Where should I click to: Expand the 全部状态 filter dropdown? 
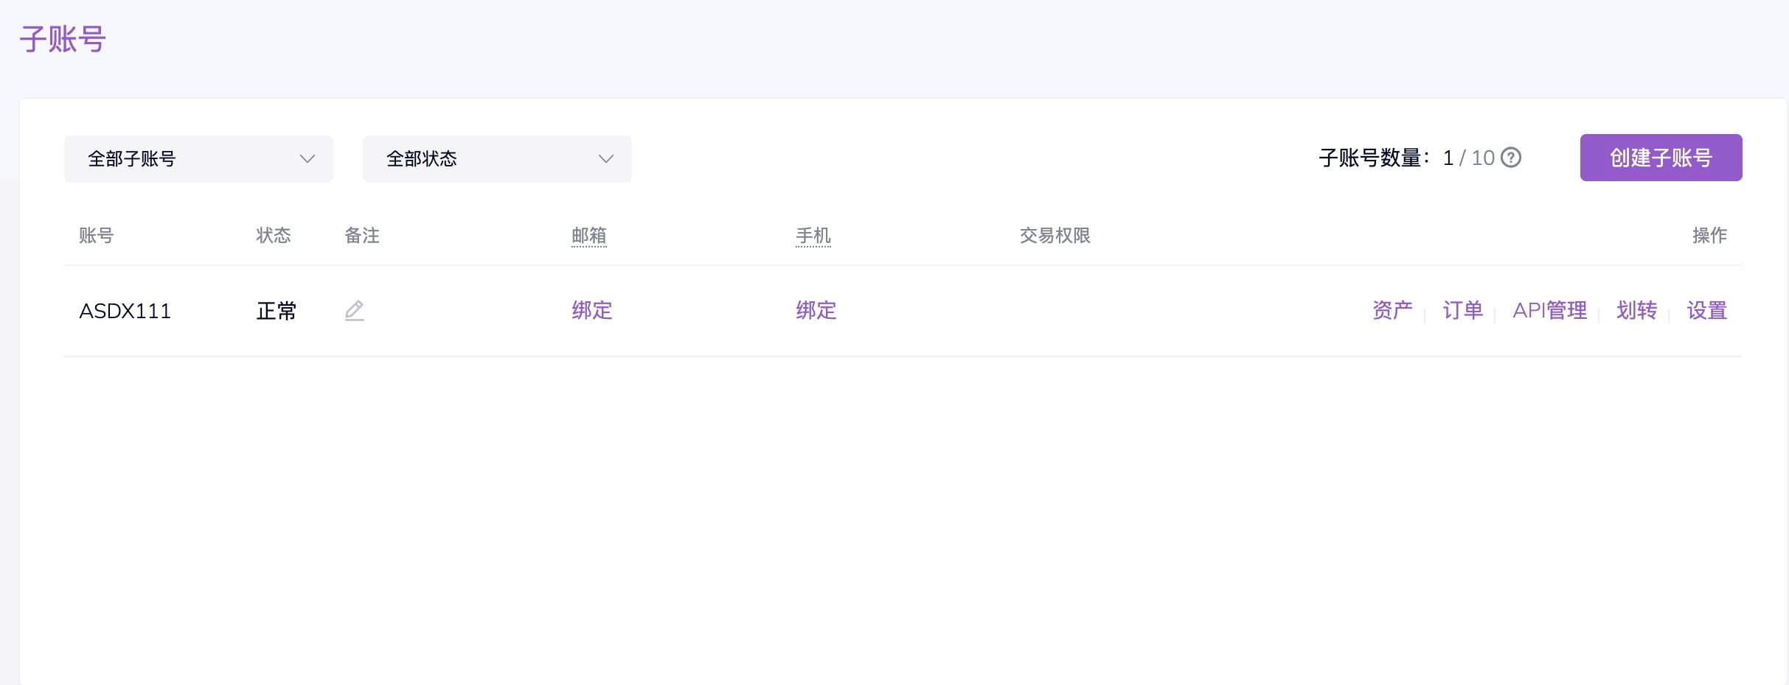click(x=497, y=159)
